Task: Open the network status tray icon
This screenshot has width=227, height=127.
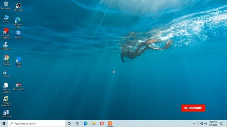Action: click(202, 123)
